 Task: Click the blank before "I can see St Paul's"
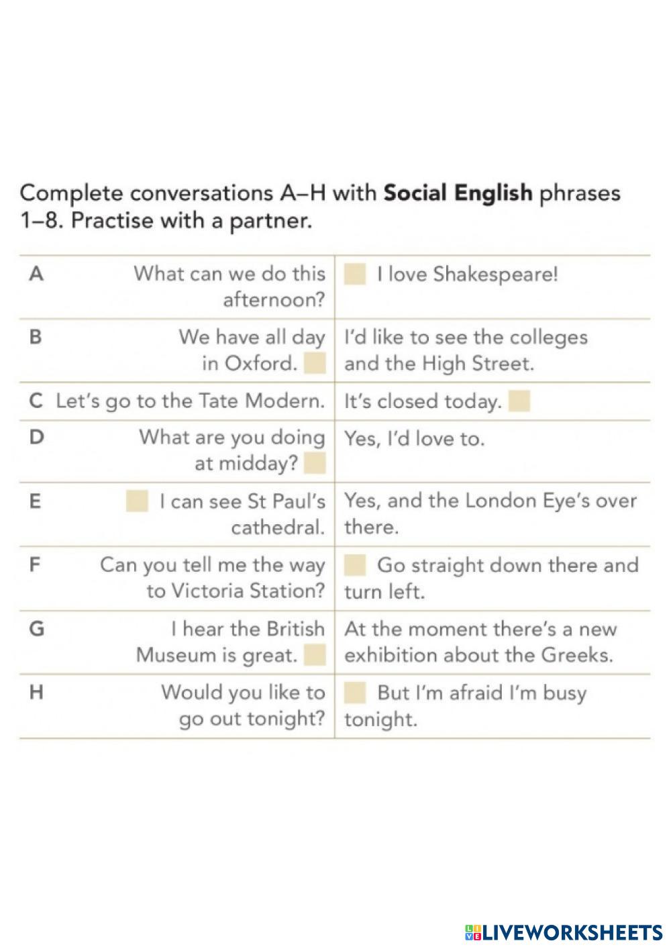(137, 501)
